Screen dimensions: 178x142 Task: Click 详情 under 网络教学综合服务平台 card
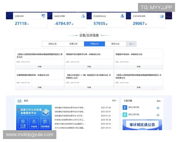coord(89,67)
